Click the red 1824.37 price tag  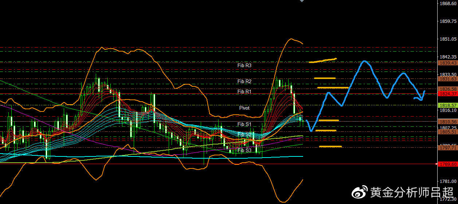(448, 94)
